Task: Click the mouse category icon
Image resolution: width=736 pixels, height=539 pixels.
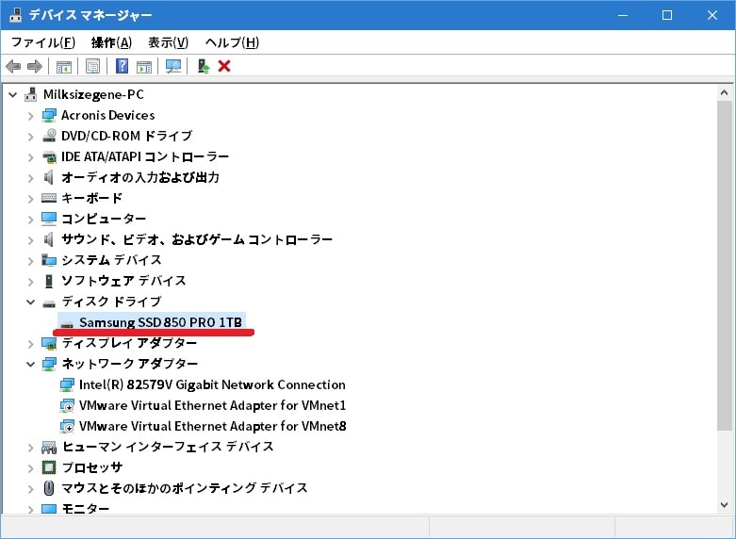Action: (x=49, y=488)
